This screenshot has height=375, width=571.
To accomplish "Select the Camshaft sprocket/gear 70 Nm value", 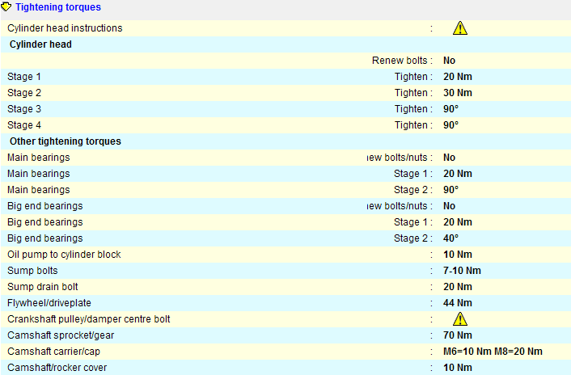I will (x=457, y=335).
